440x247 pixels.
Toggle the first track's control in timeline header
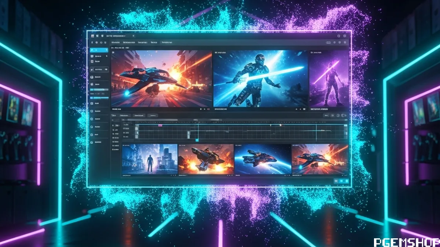(x=116, y=126)
